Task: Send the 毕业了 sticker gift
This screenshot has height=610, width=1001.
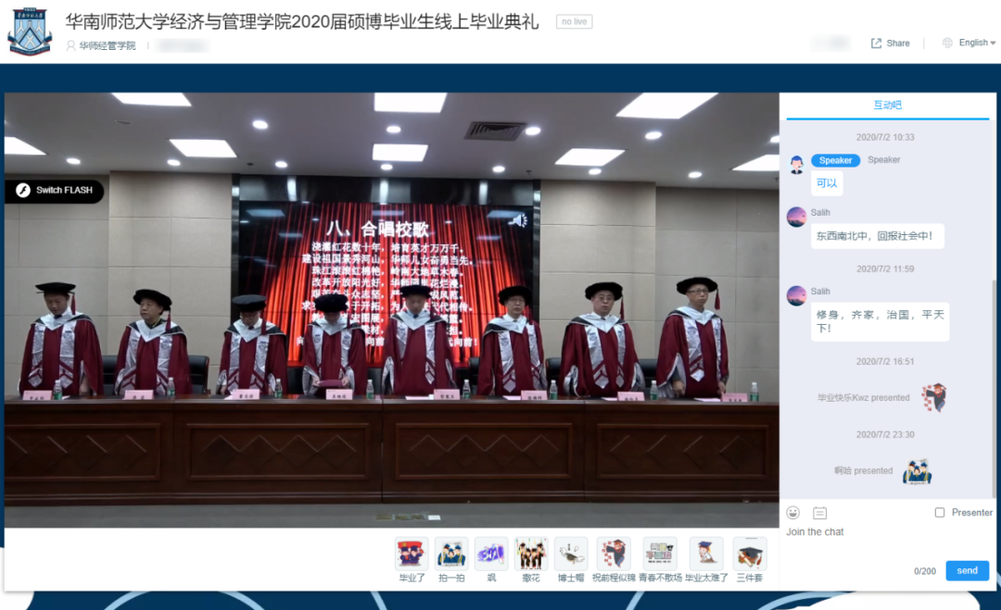Action: coord(412,554)
